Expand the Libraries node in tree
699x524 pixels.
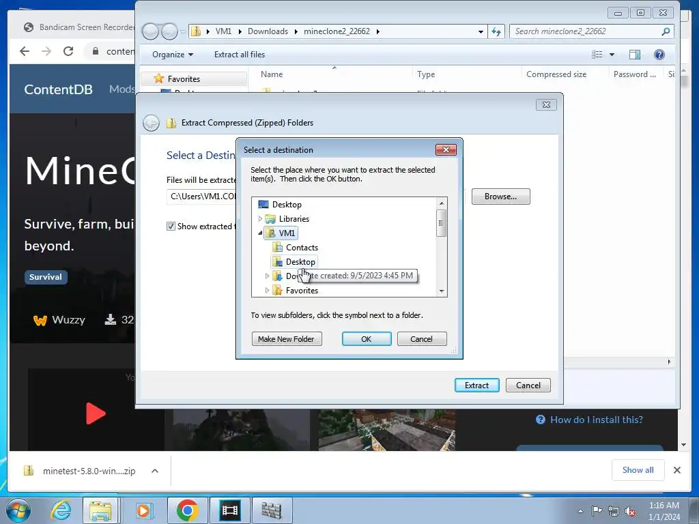[x=260, y=219]
